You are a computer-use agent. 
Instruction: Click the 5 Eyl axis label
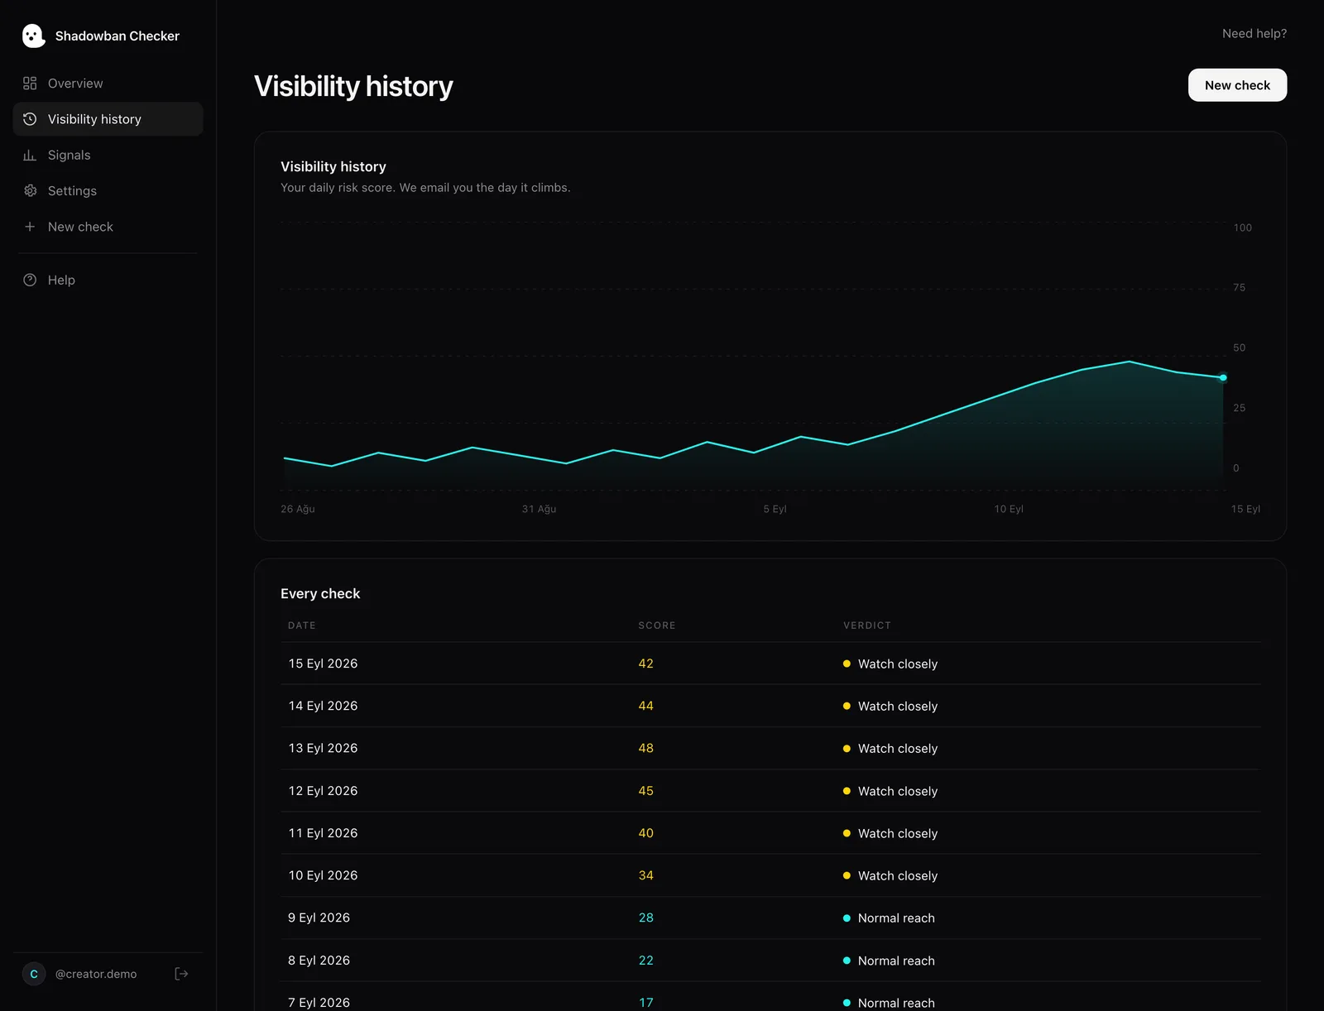(x=775, y=509)
